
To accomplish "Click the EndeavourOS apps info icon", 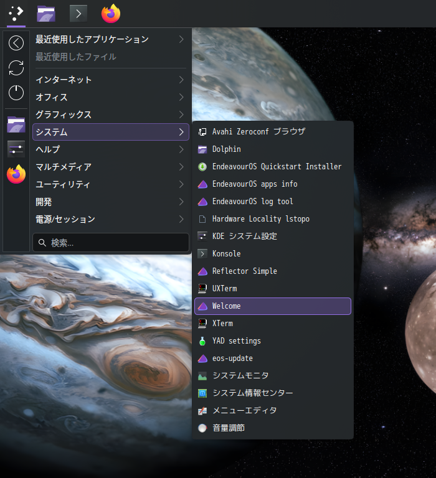I will pos(202,184).
